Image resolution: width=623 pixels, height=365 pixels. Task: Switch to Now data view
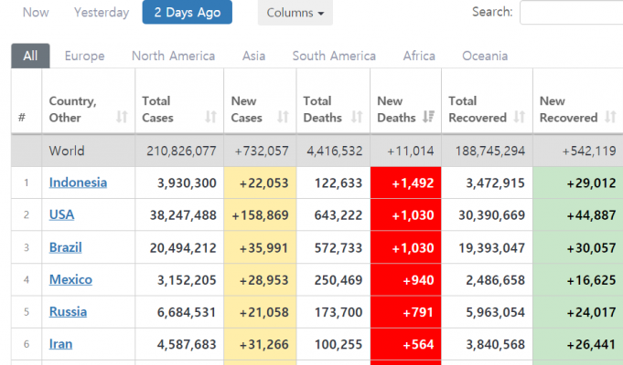tap(36, 13)
